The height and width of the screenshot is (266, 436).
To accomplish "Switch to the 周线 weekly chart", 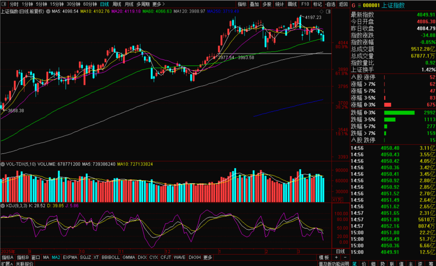I will click(x=117, y=4).
